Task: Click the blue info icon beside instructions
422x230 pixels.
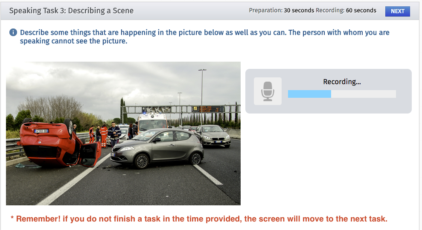Action: (x=13, y=32)
